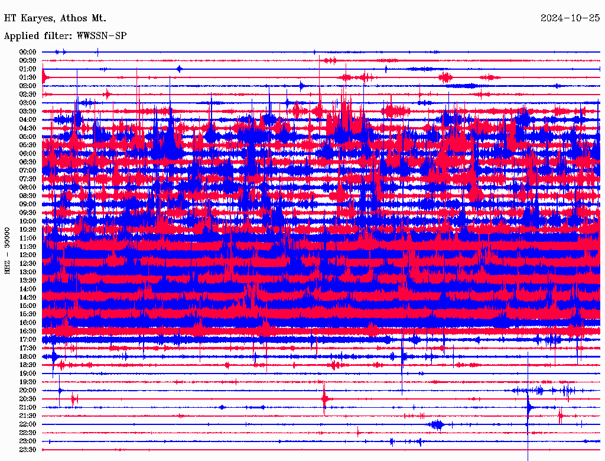
Task: Select the 07:30 time label
Action: point(28,179)
